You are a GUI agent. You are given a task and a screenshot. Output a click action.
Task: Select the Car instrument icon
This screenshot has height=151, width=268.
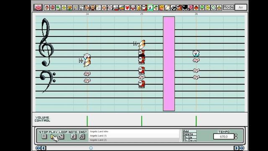[x=121, y=8]
